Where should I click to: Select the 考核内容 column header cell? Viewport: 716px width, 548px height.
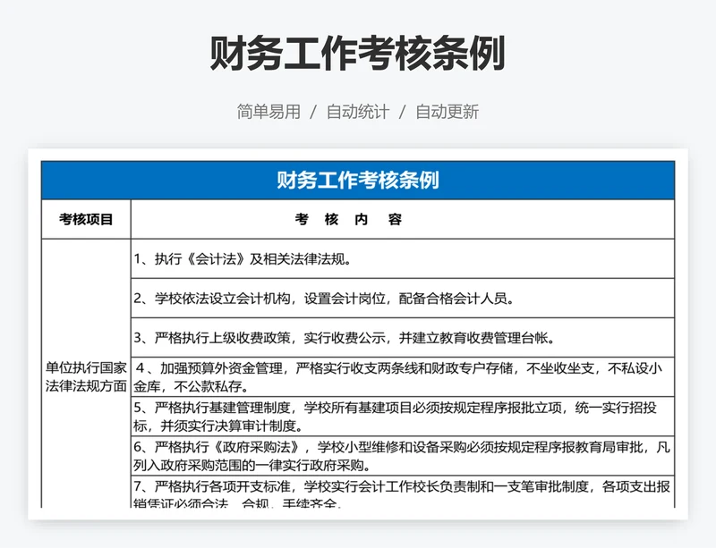click(403, 220)
